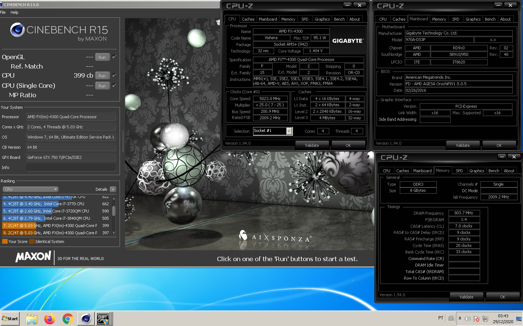Click the Info input field
This screenshot has width=523, height=326.
pyautogui.click(x=71, y=168)
